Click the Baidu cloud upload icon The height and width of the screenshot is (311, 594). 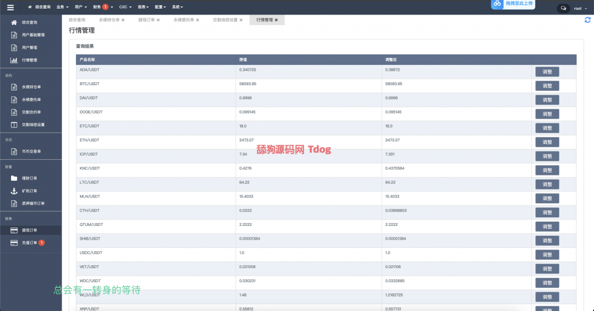[497, 4]
